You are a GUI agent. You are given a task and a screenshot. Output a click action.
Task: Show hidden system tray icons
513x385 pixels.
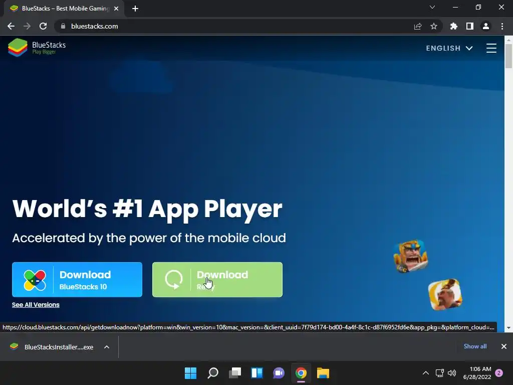(x=426, y=373)
